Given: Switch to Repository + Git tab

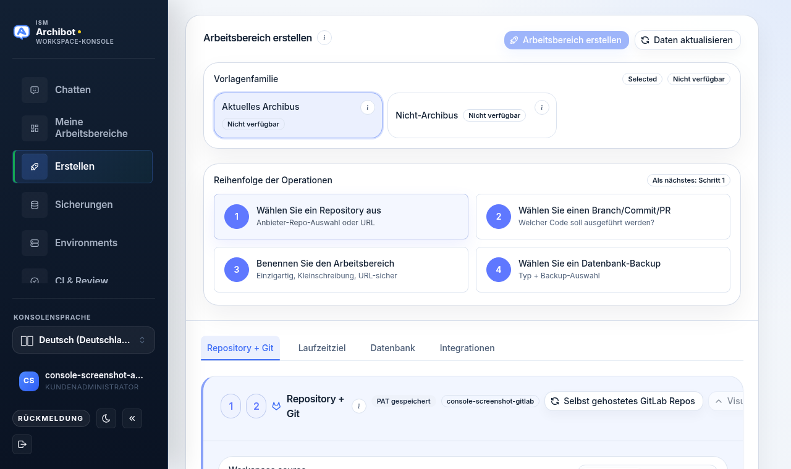Looking at the screenshot, I should [x=240, y=348].
